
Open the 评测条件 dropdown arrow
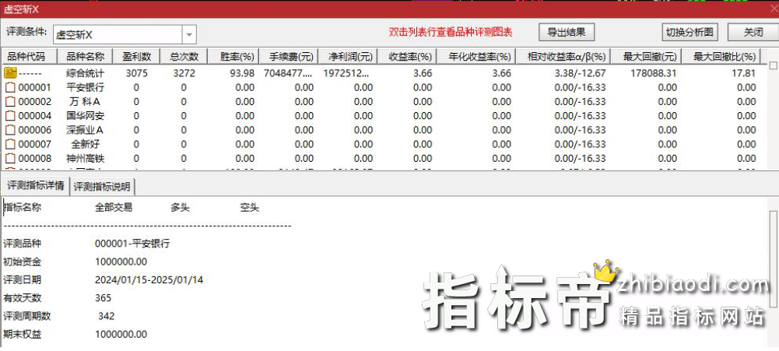point(189,35)
